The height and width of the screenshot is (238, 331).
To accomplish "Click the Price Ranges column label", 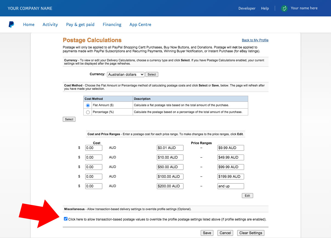I will tap(201, 143).
